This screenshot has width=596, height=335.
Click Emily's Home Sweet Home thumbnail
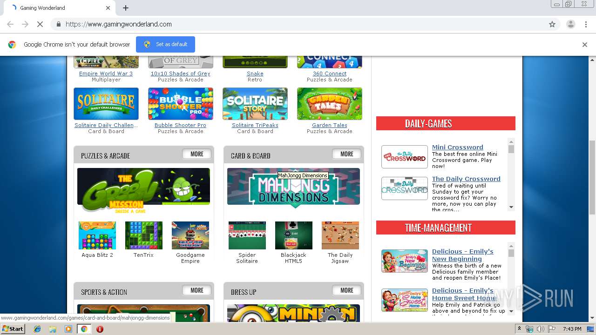point(405,300)
